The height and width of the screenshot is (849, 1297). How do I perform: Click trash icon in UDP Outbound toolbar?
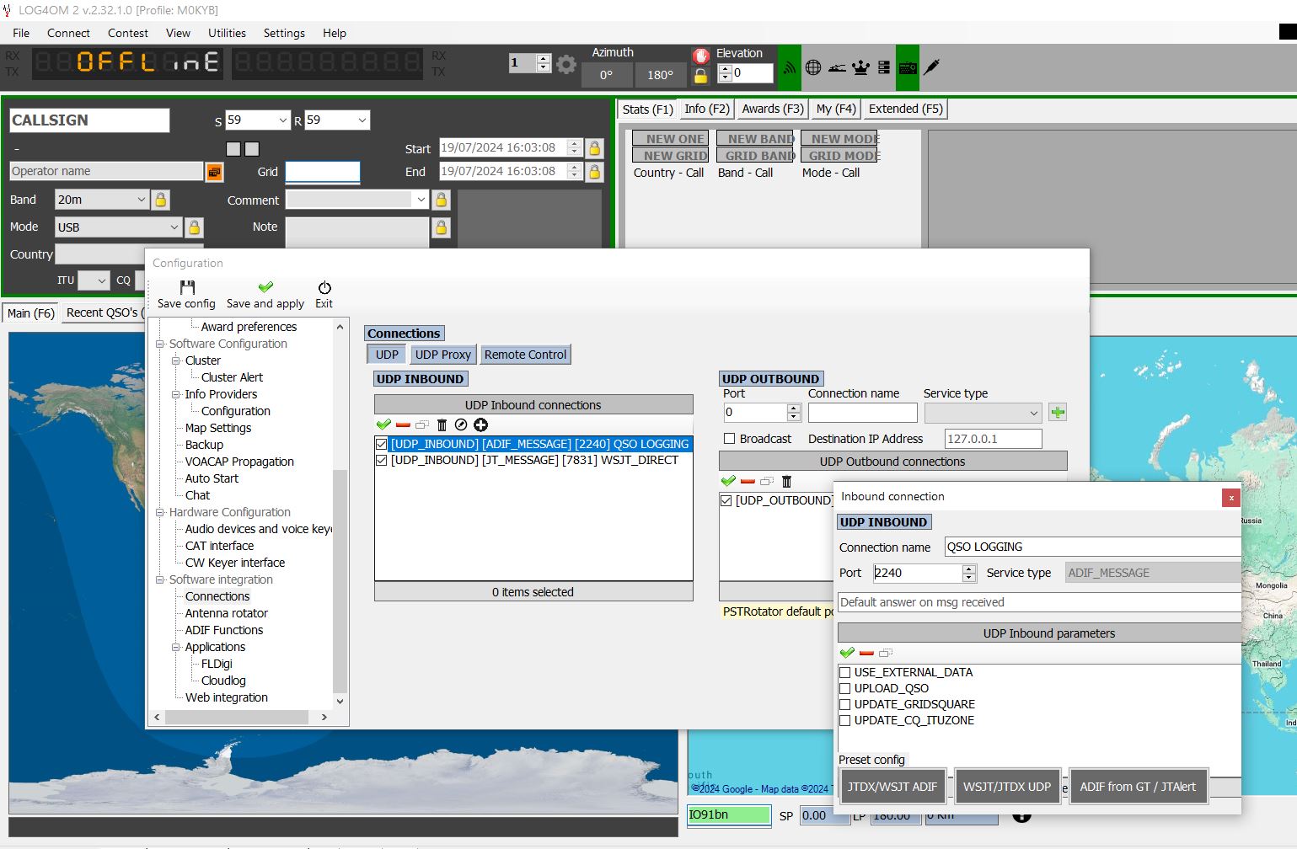coord(786,482)
